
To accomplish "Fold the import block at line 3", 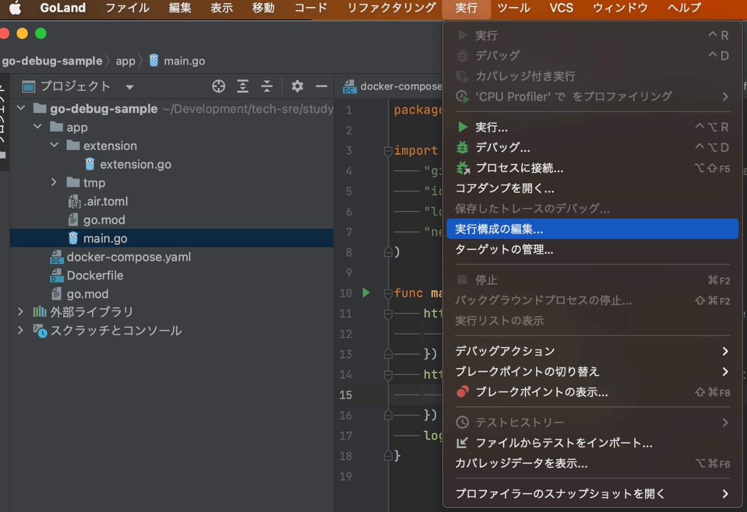I will point(388,151).
